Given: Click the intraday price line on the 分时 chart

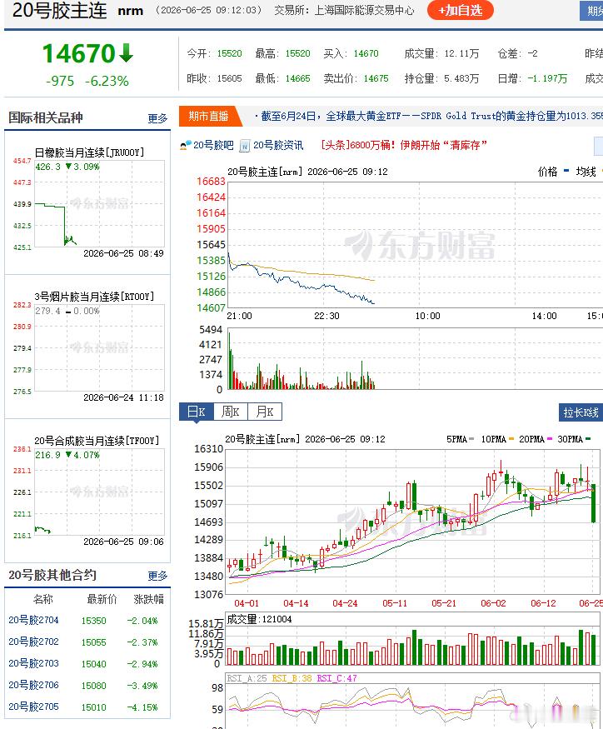Looking at the screenshot, I should click(301, 283).
